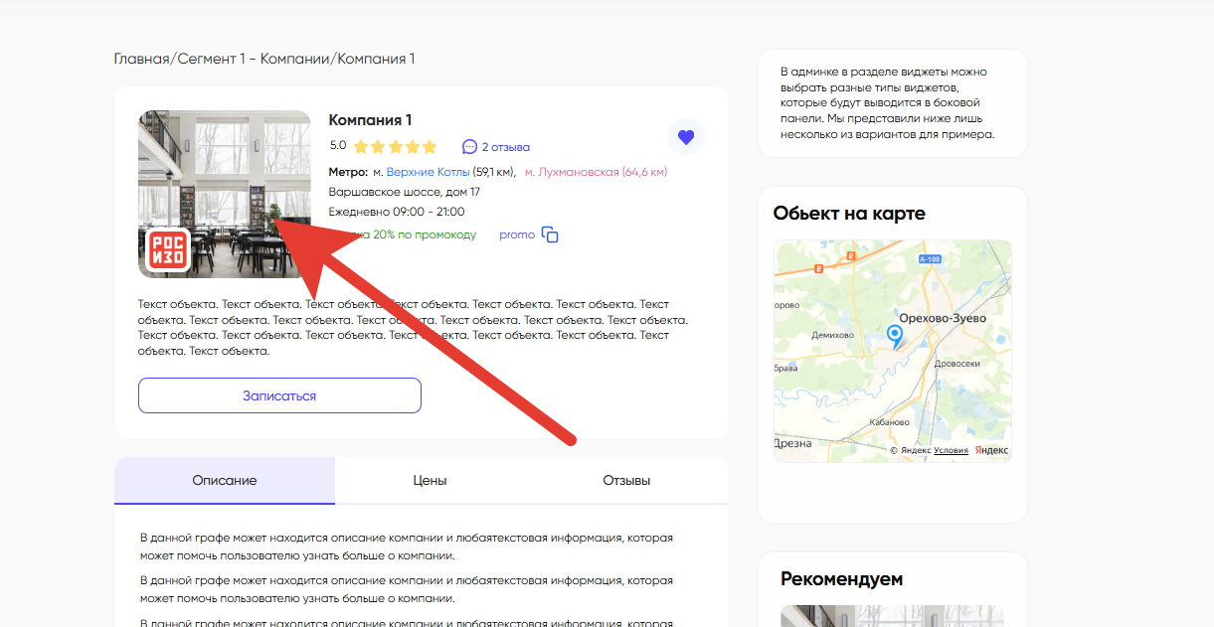
Task: Click the red РОСИЗО logo badge
Action: (x=167, y=250)
